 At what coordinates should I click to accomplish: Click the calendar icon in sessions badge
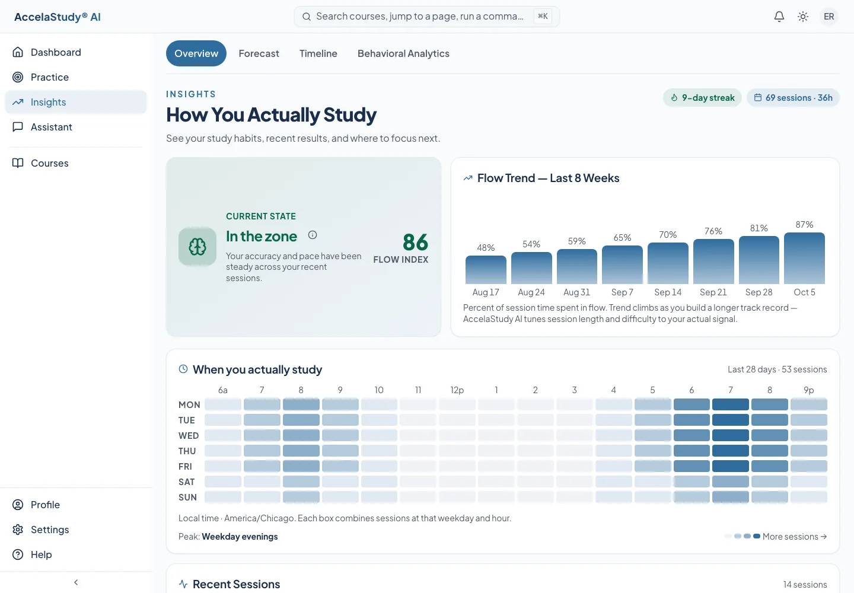758,98
